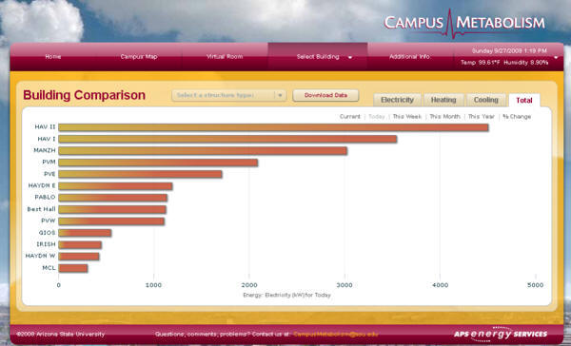Click the MCL bar in chart
This screenshot has height=346, width=571.
[x=73, y=268]
